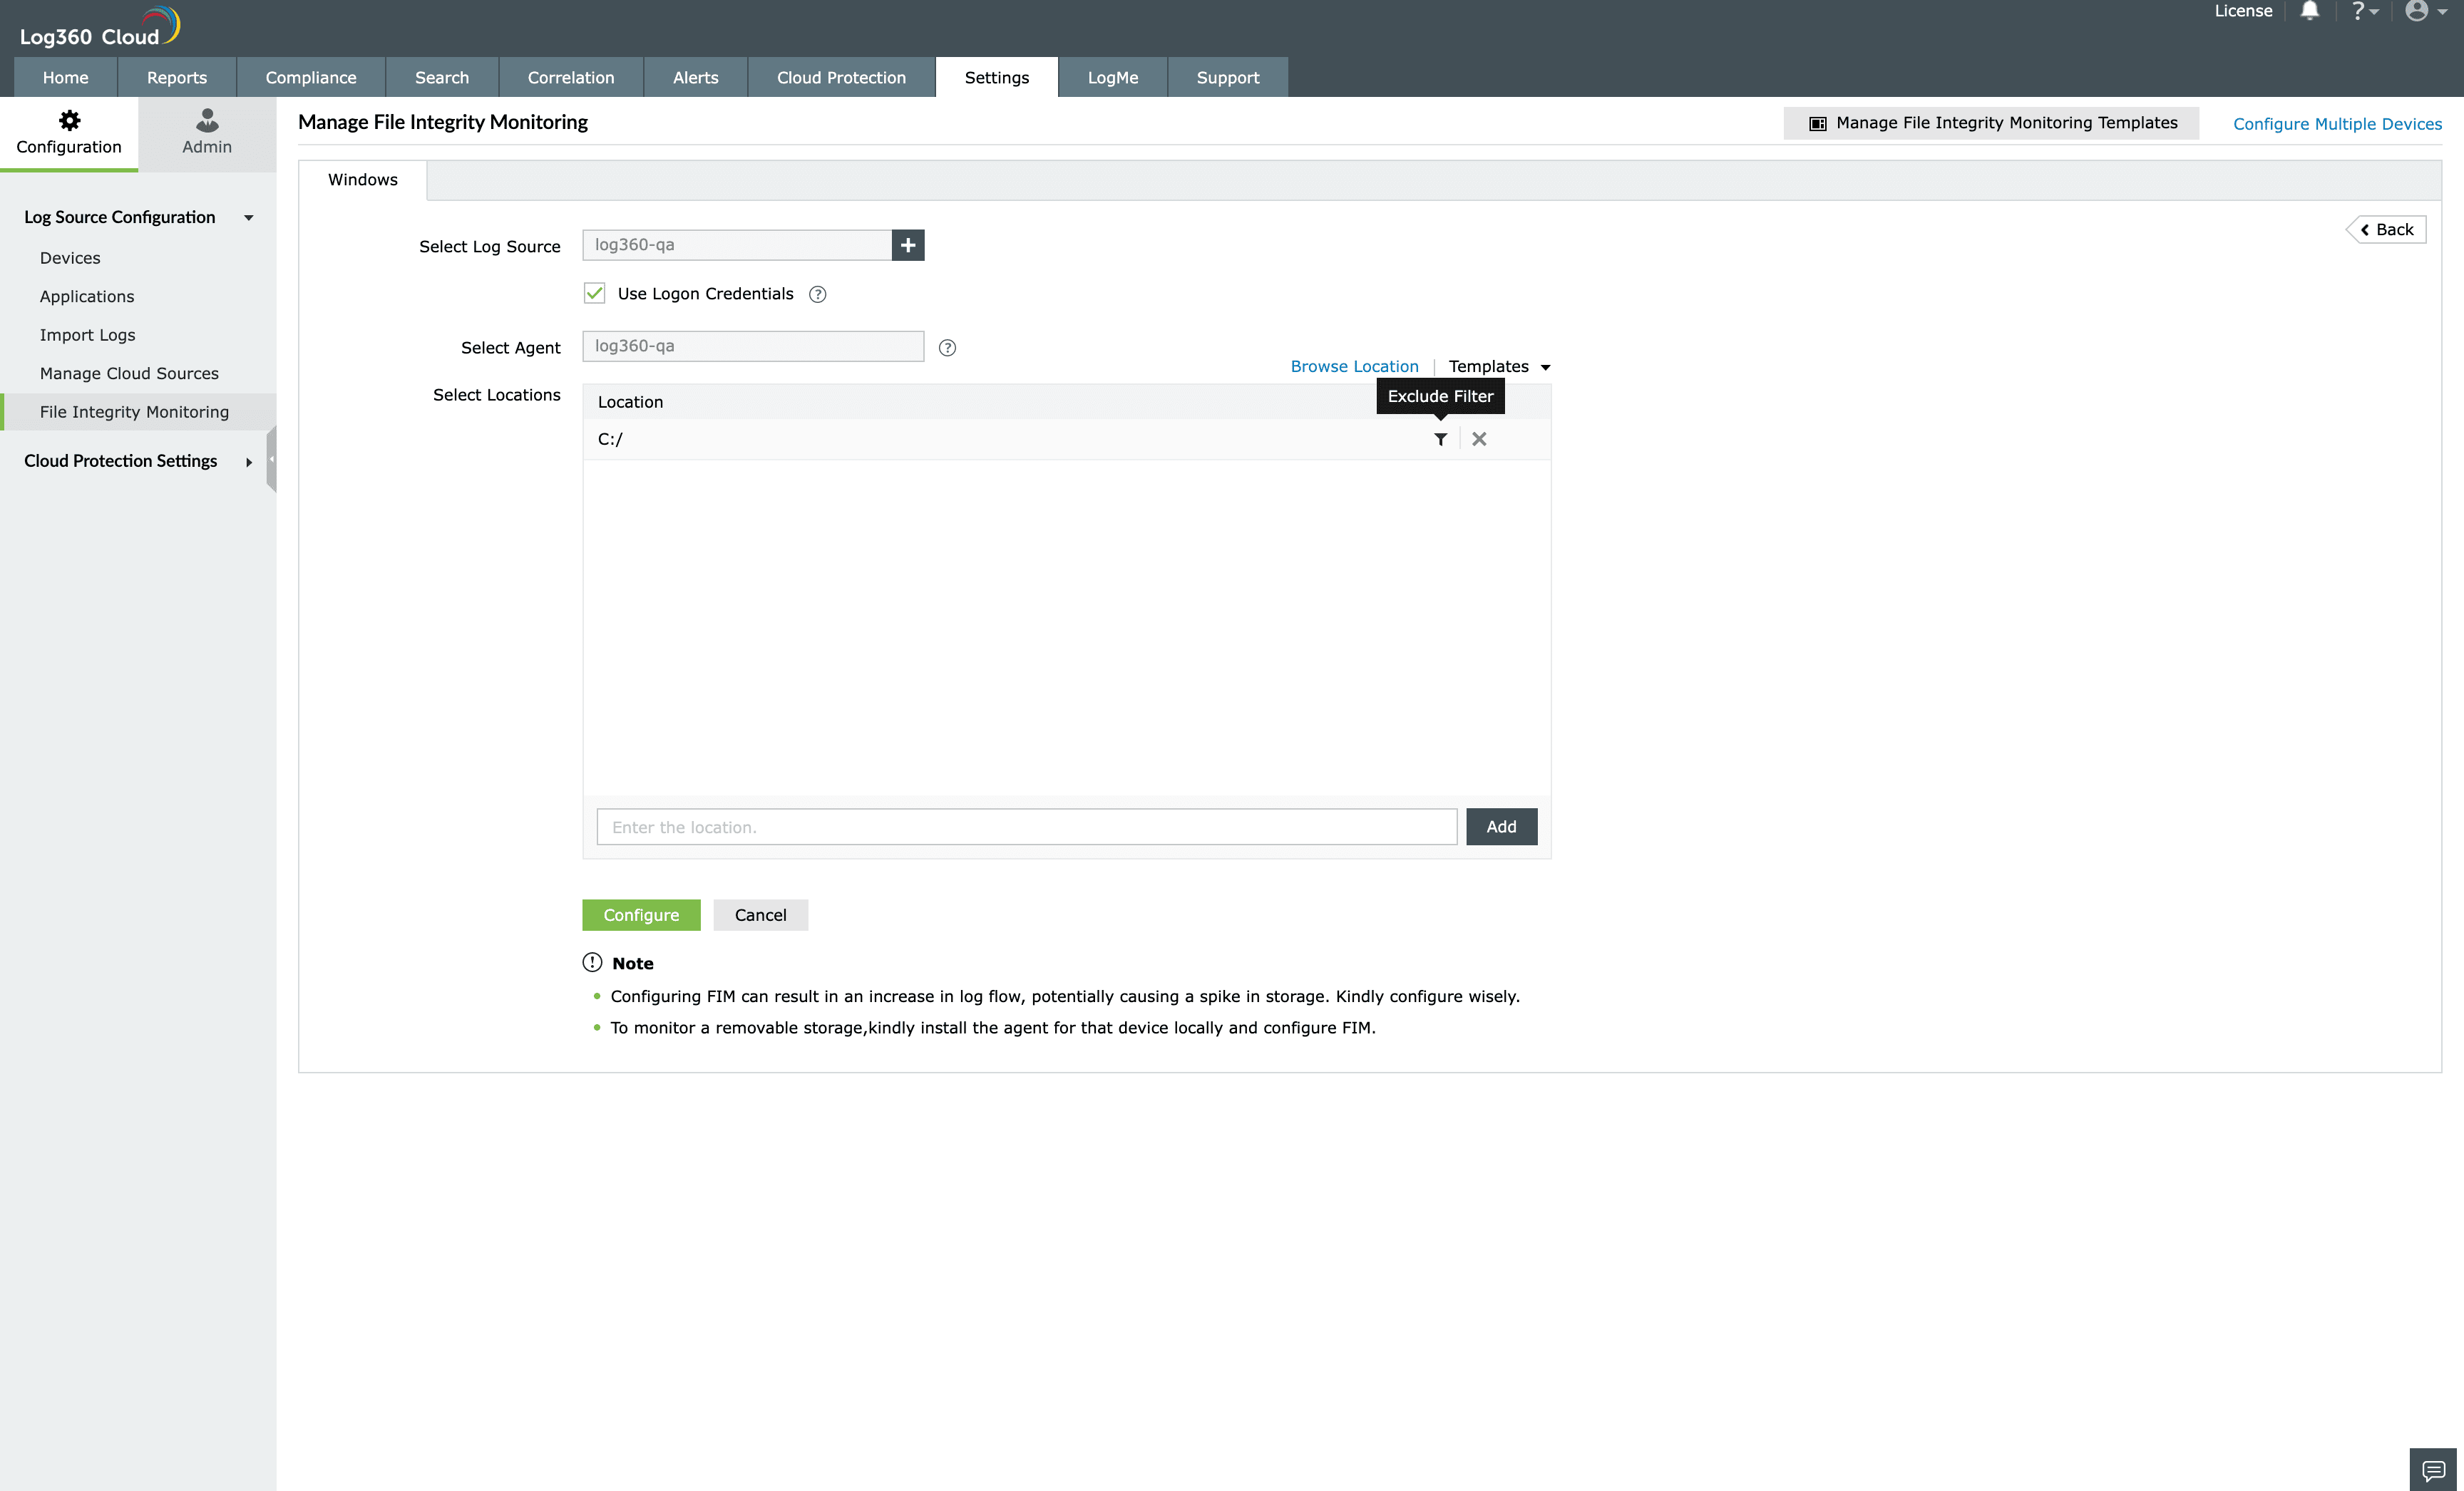Viewport: 2464px width, 1491px height.
Task: Collapse Log Source Configuration section
Action: (x=248, y=218)
